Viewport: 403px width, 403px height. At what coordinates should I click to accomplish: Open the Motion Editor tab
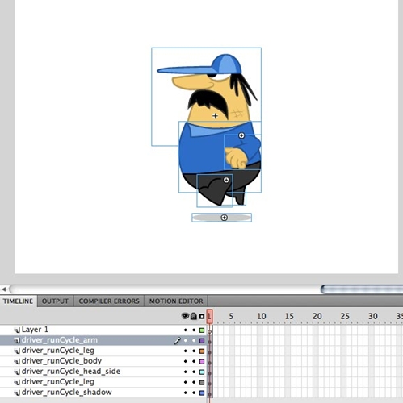tap(176, 301)
